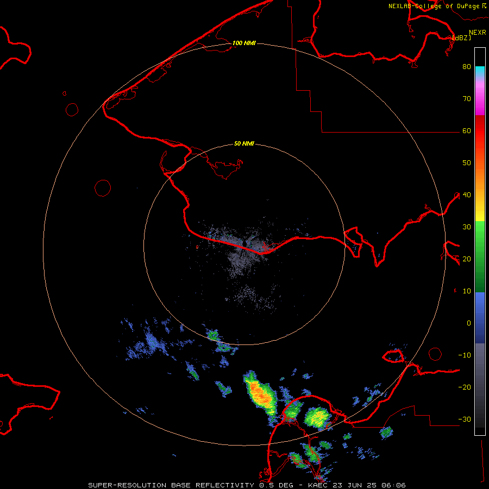Click the yellow-green storm cell near the coast
This screenshot has width=489, height=489.
tap(317, 417)
